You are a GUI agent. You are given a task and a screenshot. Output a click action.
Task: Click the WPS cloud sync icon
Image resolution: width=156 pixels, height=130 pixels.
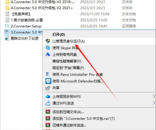pos(48,97)
